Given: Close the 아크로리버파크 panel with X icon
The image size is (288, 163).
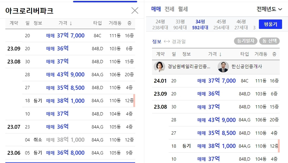Looking at the screenshot, I should coord(135,11).
